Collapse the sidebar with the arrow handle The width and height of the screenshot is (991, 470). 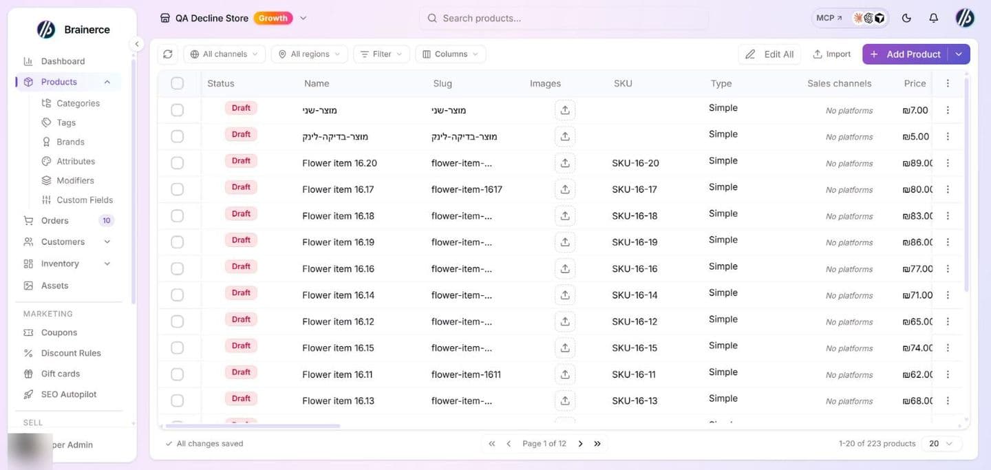pos(136,44)
